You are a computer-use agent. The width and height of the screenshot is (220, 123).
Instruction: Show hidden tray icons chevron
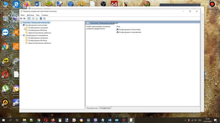[185, 120]
